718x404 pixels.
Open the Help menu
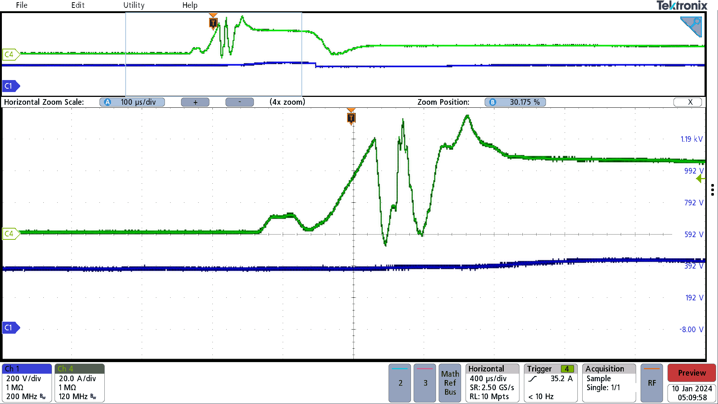(190, 5)
